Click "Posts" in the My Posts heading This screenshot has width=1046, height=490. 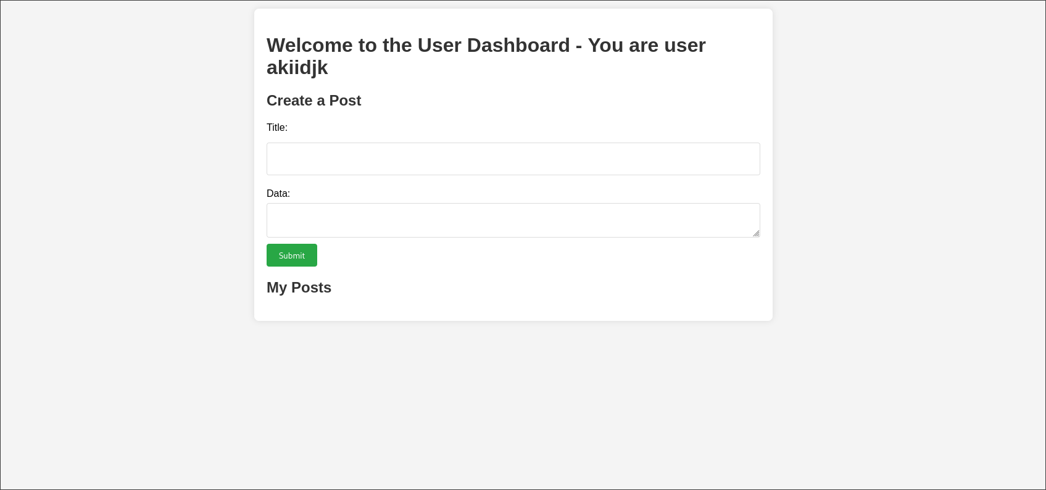311,288
